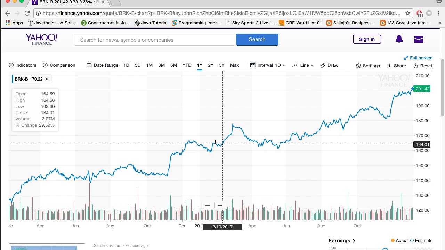Open chart Settings gear

click(368, 66)
